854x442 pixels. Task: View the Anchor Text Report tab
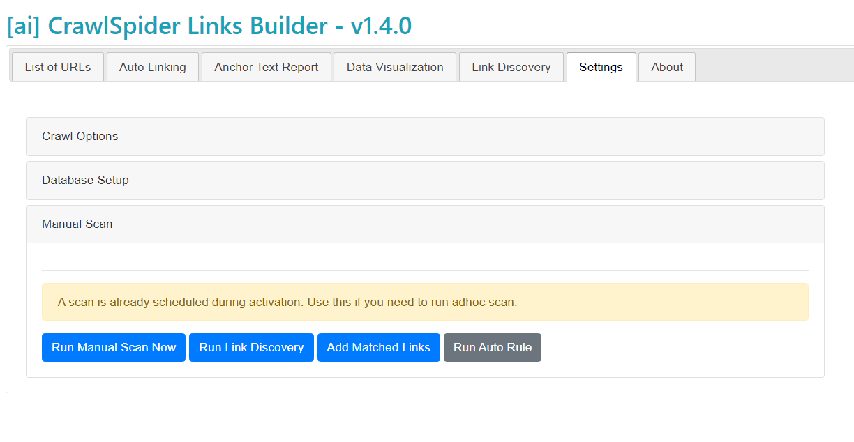click(x=266, y=67)
